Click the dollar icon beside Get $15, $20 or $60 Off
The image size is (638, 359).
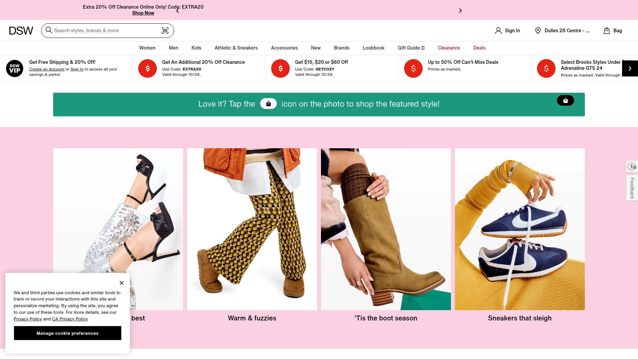280,68
